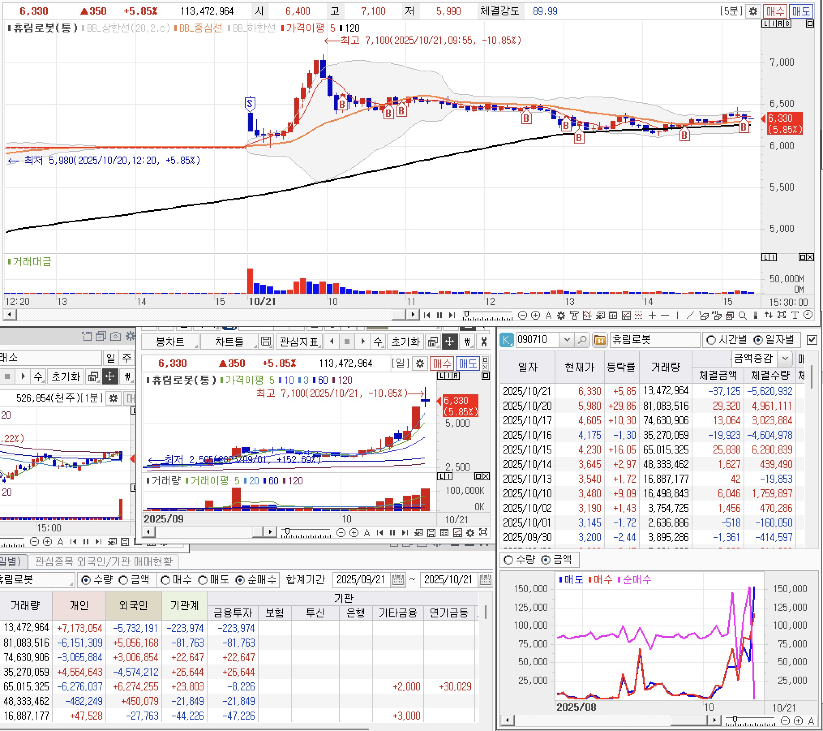The width and height of the screenshot is (823, 731).
Task: Click the zoom-in plus icon on 5-minute chart toolbar
Action: pyautogui.click(x=536, y=315)
